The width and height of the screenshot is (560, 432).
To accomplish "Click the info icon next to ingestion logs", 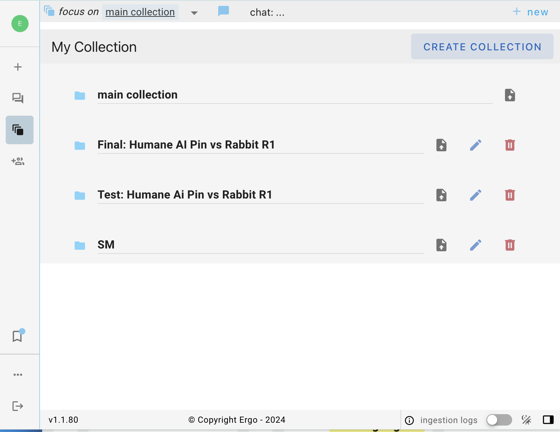I will click(x=410, y=421).
